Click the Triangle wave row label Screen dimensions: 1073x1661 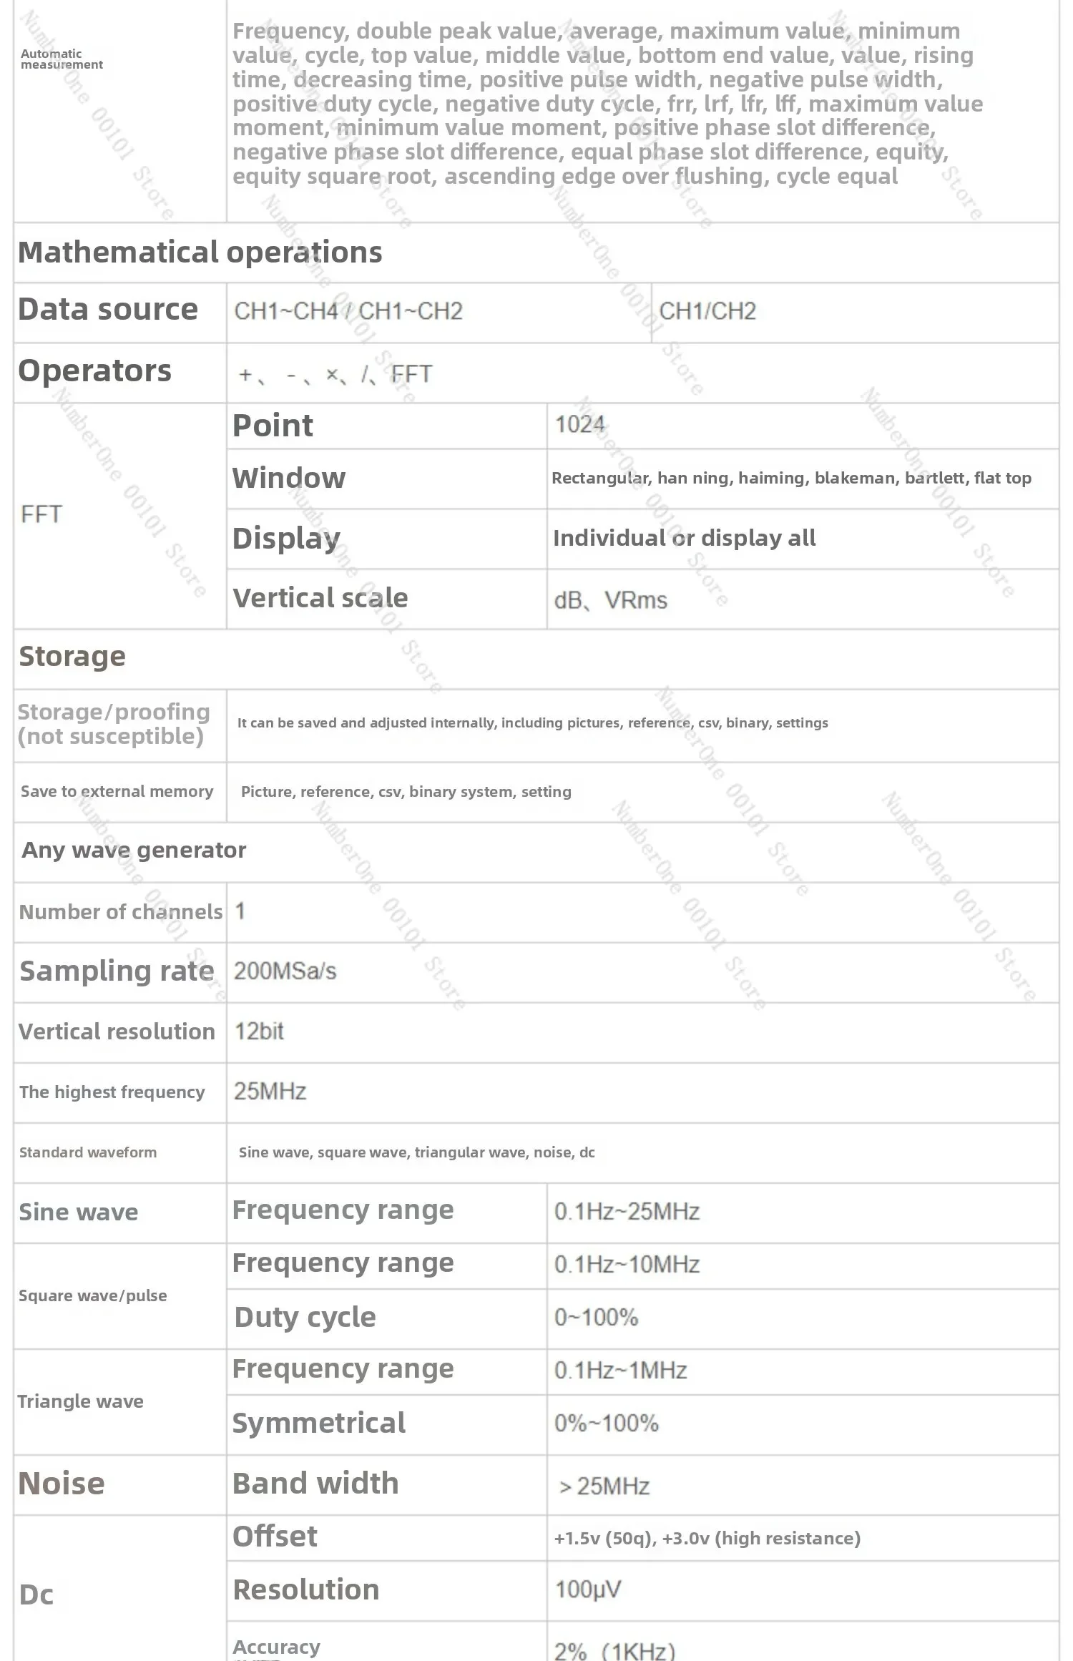(80, 1401)
